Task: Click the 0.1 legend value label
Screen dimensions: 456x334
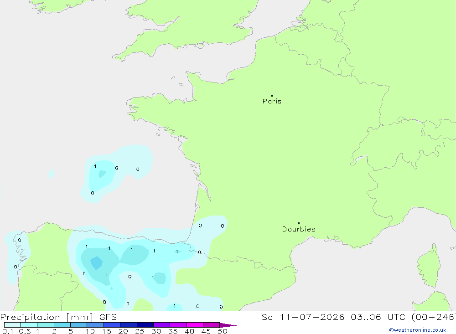Action: point(8,331)
